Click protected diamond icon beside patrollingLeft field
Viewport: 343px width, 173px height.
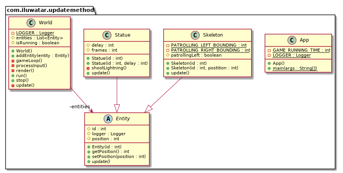[x=168, y=55]
